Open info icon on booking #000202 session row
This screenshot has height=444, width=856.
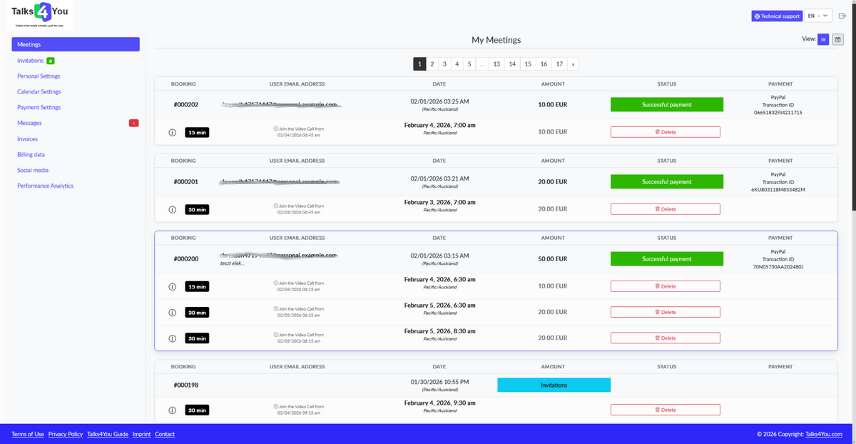coord(172,131)
